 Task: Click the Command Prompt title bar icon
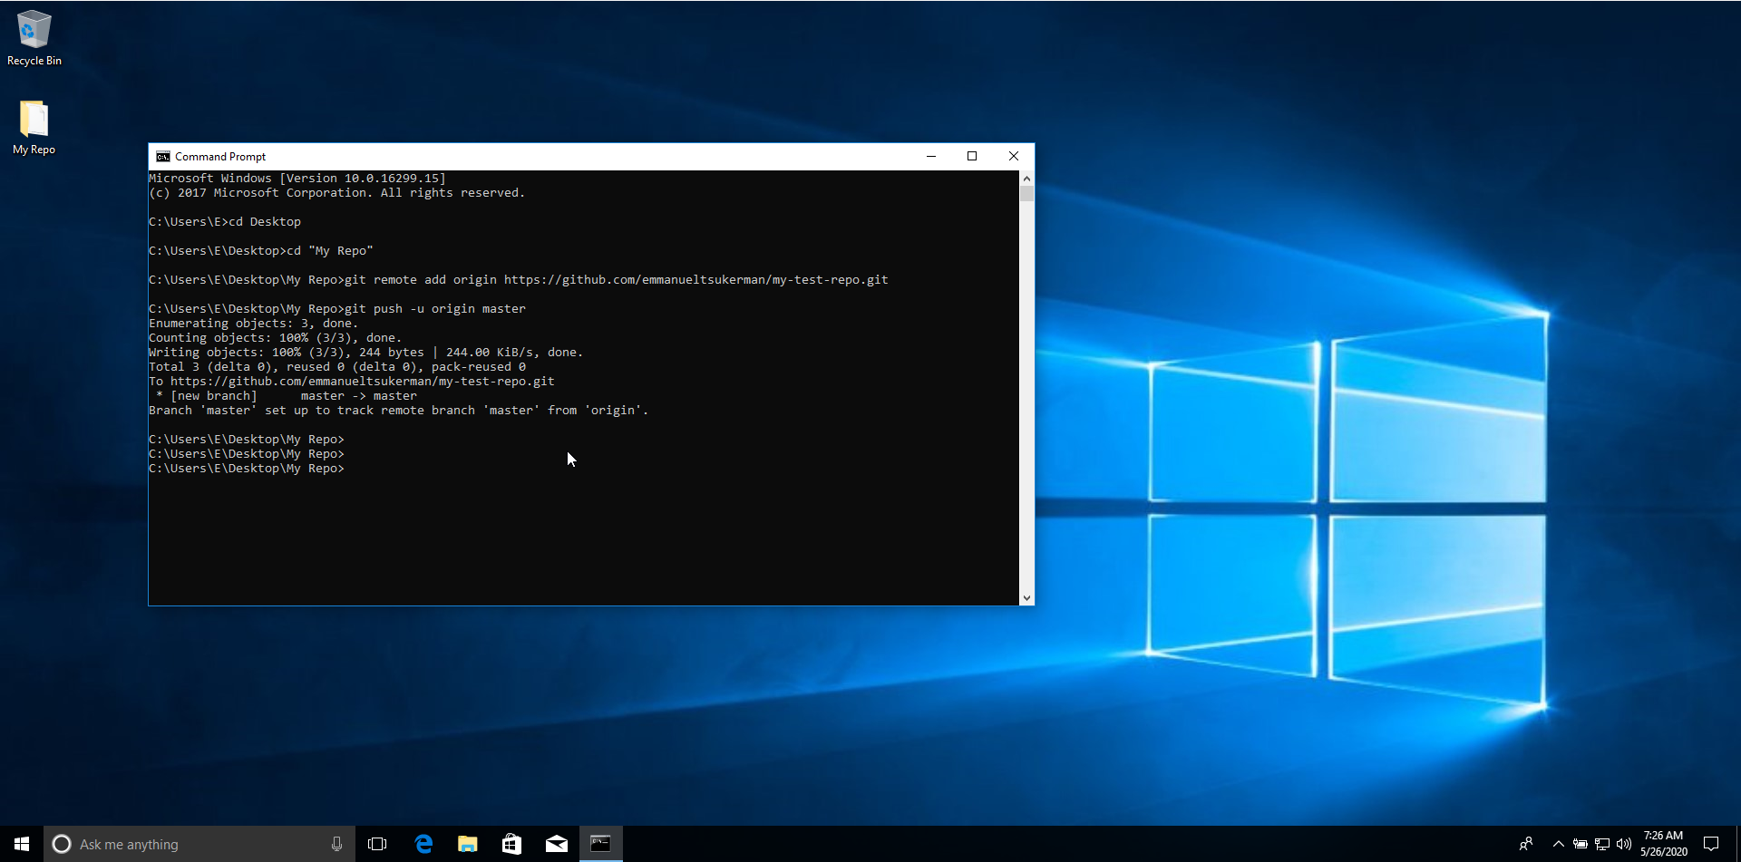pyautogui.click(x=163, y=157)
